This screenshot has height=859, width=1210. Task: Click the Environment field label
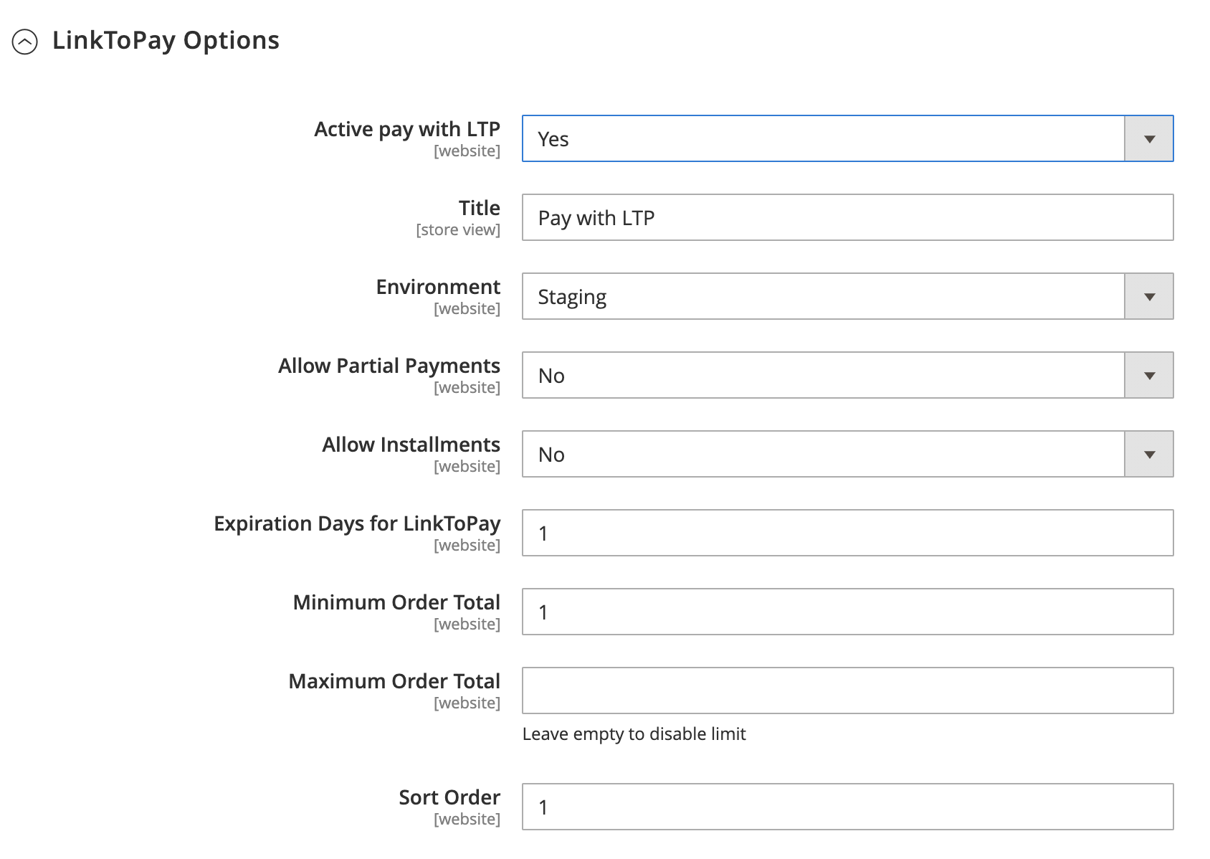click(438, 287)
